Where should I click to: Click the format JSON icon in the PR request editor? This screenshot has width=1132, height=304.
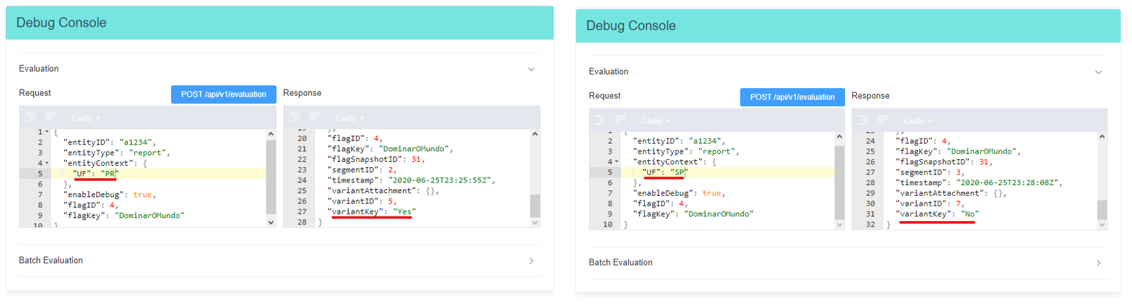point(31,118)
